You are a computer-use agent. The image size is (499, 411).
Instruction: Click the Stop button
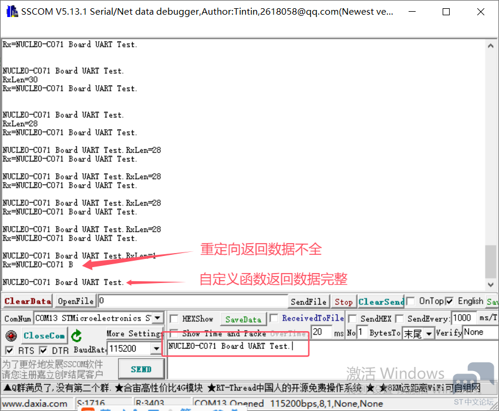343,302
